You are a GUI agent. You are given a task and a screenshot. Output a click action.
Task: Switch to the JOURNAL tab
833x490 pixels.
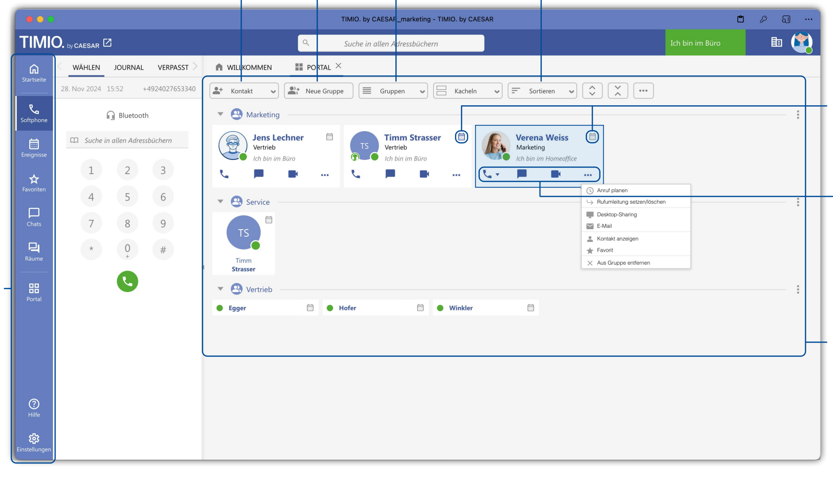129,67
